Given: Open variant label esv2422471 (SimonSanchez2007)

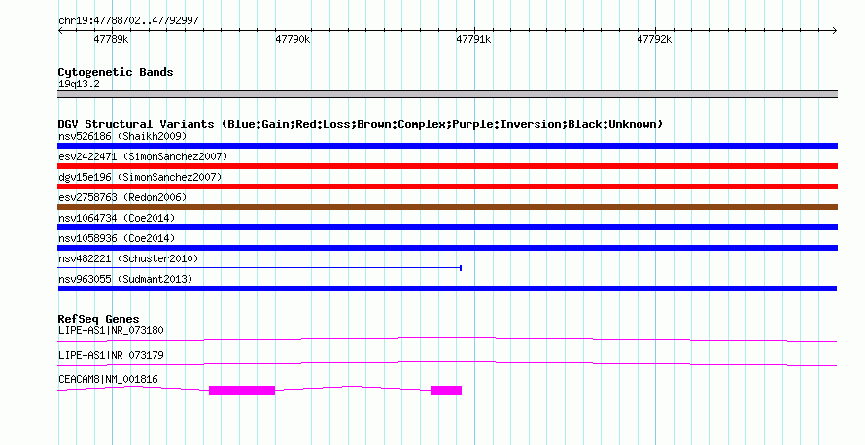Looking at the screenshot, I should click(143, 156).
